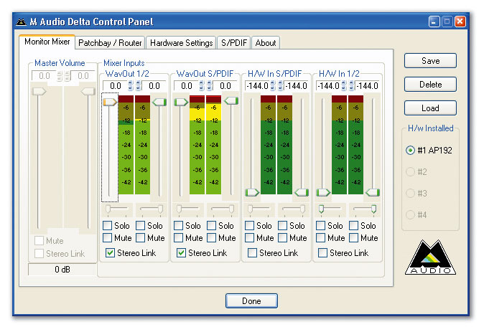Click the WavOut S/PDIF left pan slider

pyautogui.click(x=188, y=209)
